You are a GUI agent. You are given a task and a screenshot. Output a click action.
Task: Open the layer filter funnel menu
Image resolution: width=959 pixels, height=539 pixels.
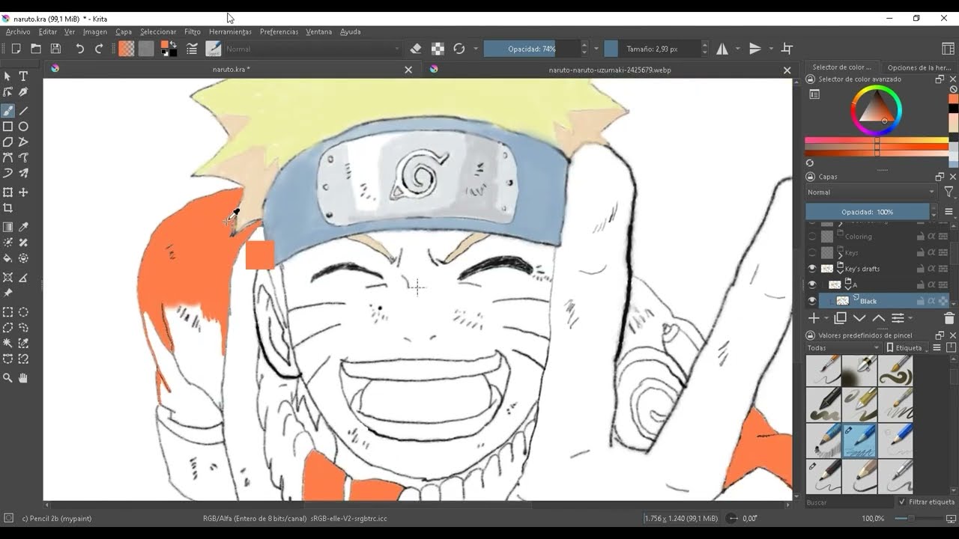pos(949,192)
